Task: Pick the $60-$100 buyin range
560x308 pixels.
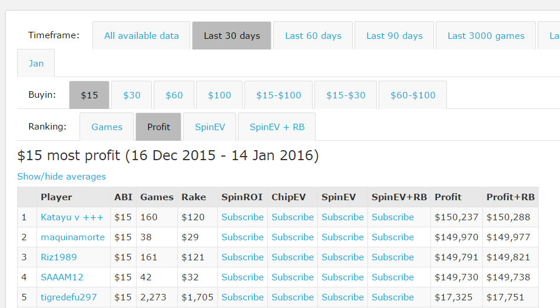Action: [413, 95]
